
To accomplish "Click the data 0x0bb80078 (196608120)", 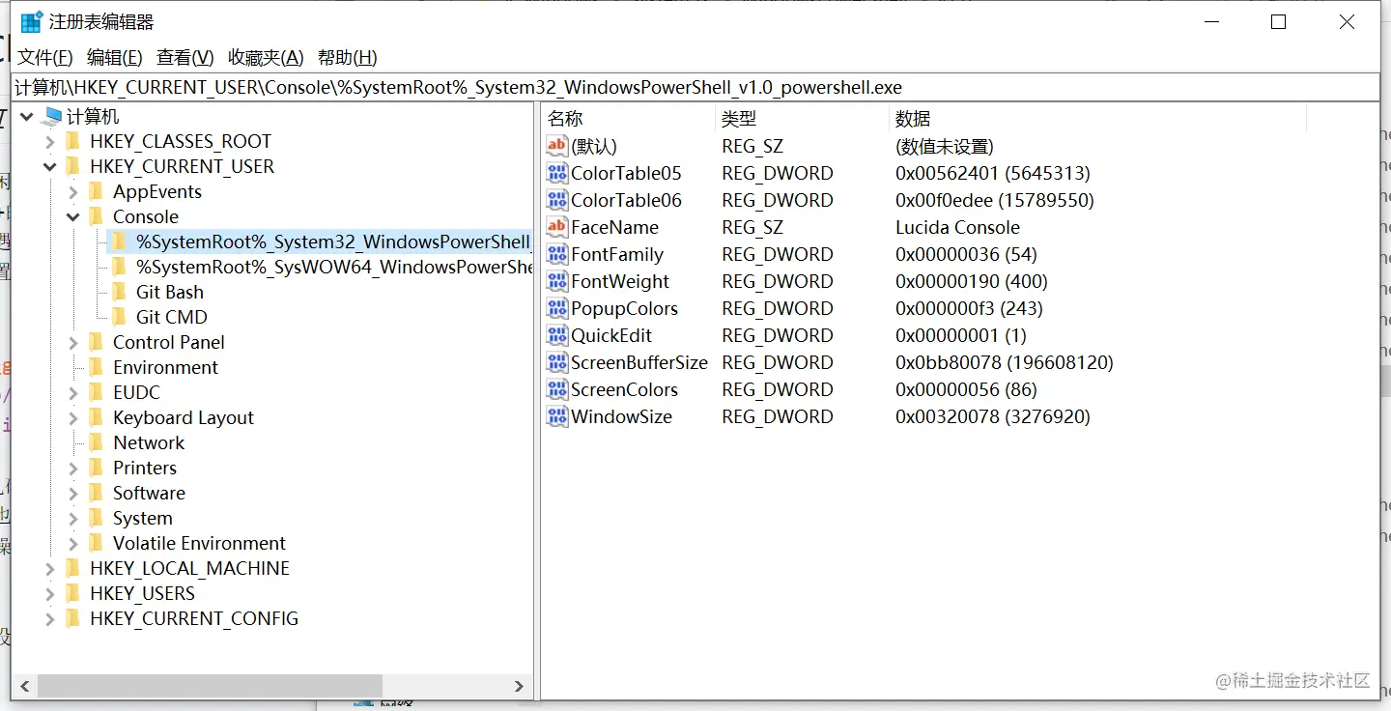I will 1004,362.
